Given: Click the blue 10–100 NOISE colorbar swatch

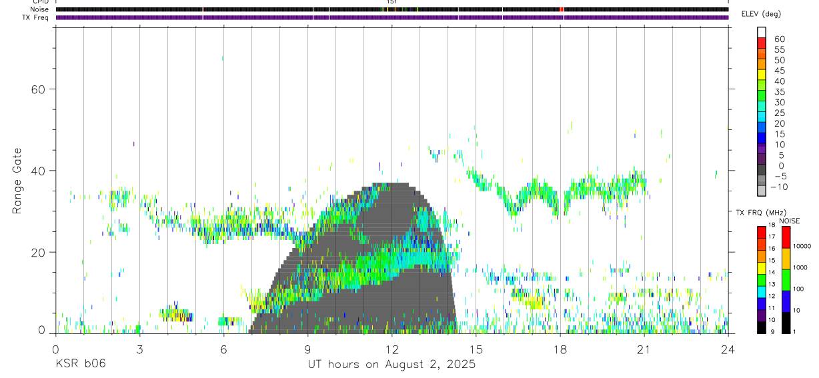Looking at the screenshot, I should click(x=786, y=301).
